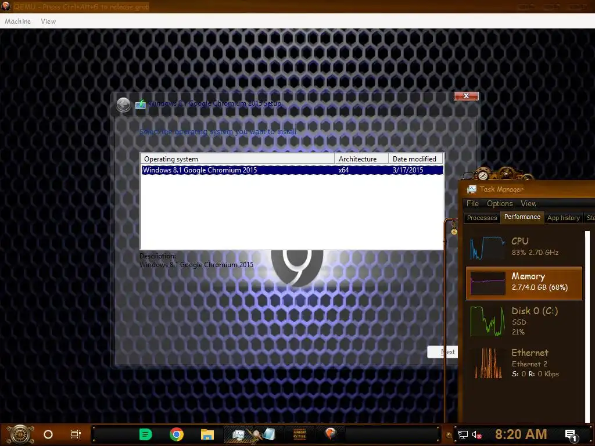Open the QEMU View menu
The width and height of the screenshot is (595, 446).
[x=48, y=21]
